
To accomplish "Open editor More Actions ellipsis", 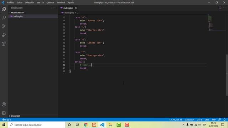I will [x=224, y=8].
